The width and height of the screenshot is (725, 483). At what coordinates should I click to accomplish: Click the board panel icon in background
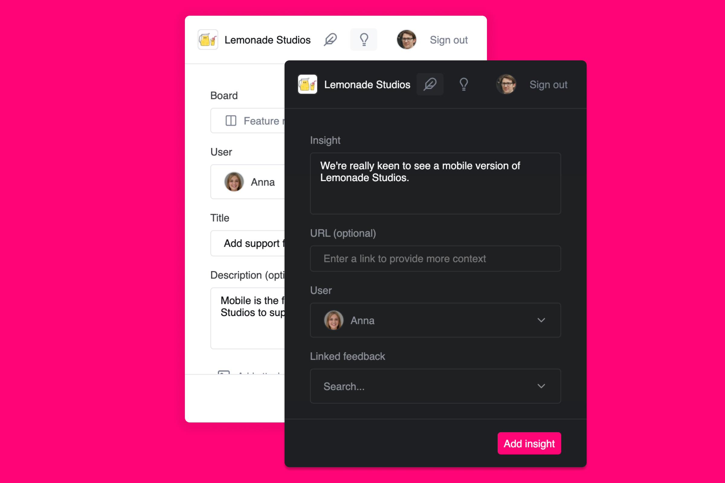230,120
